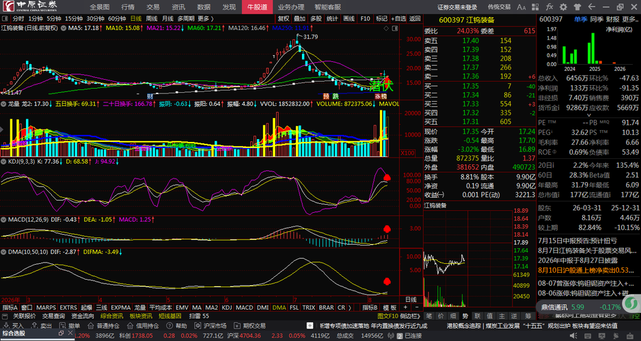This screenshot has height=341, width=641.
Task: Switch chart to 月线 period
Action: coord(167,18)
